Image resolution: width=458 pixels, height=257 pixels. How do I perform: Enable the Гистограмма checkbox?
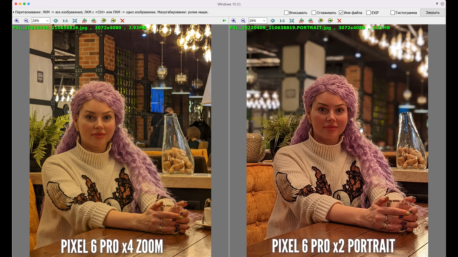393,13
